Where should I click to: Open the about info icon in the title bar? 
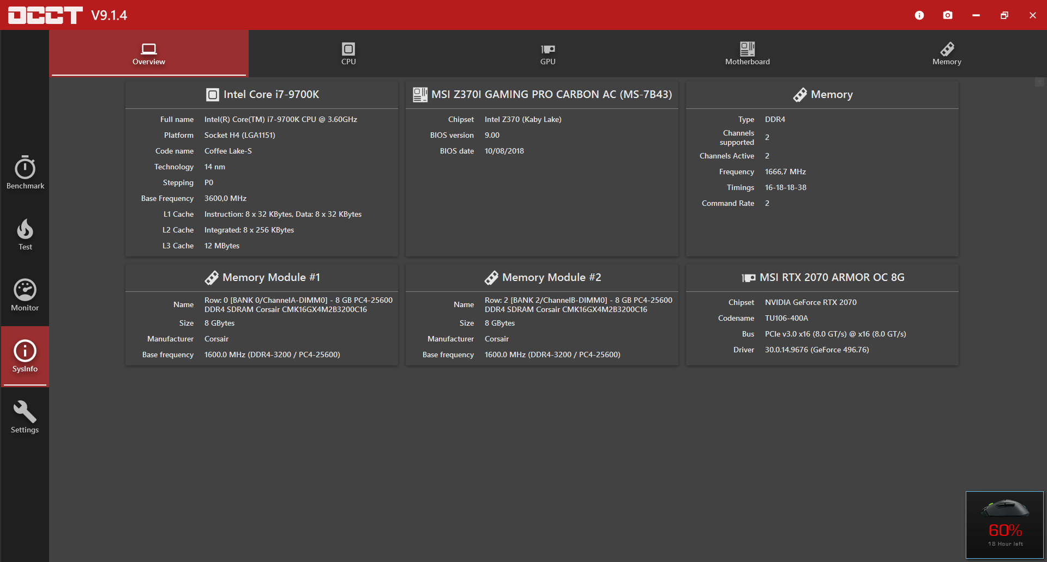919,15
